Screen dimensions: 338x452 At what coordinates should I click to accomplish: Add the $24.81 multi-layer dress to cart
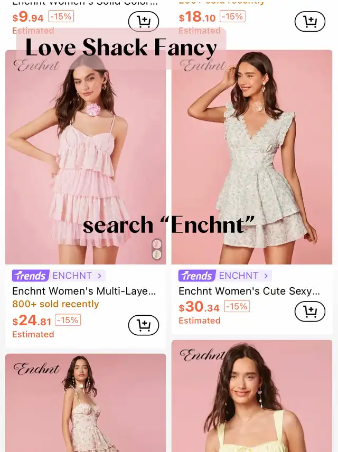[x=143, y=325]
